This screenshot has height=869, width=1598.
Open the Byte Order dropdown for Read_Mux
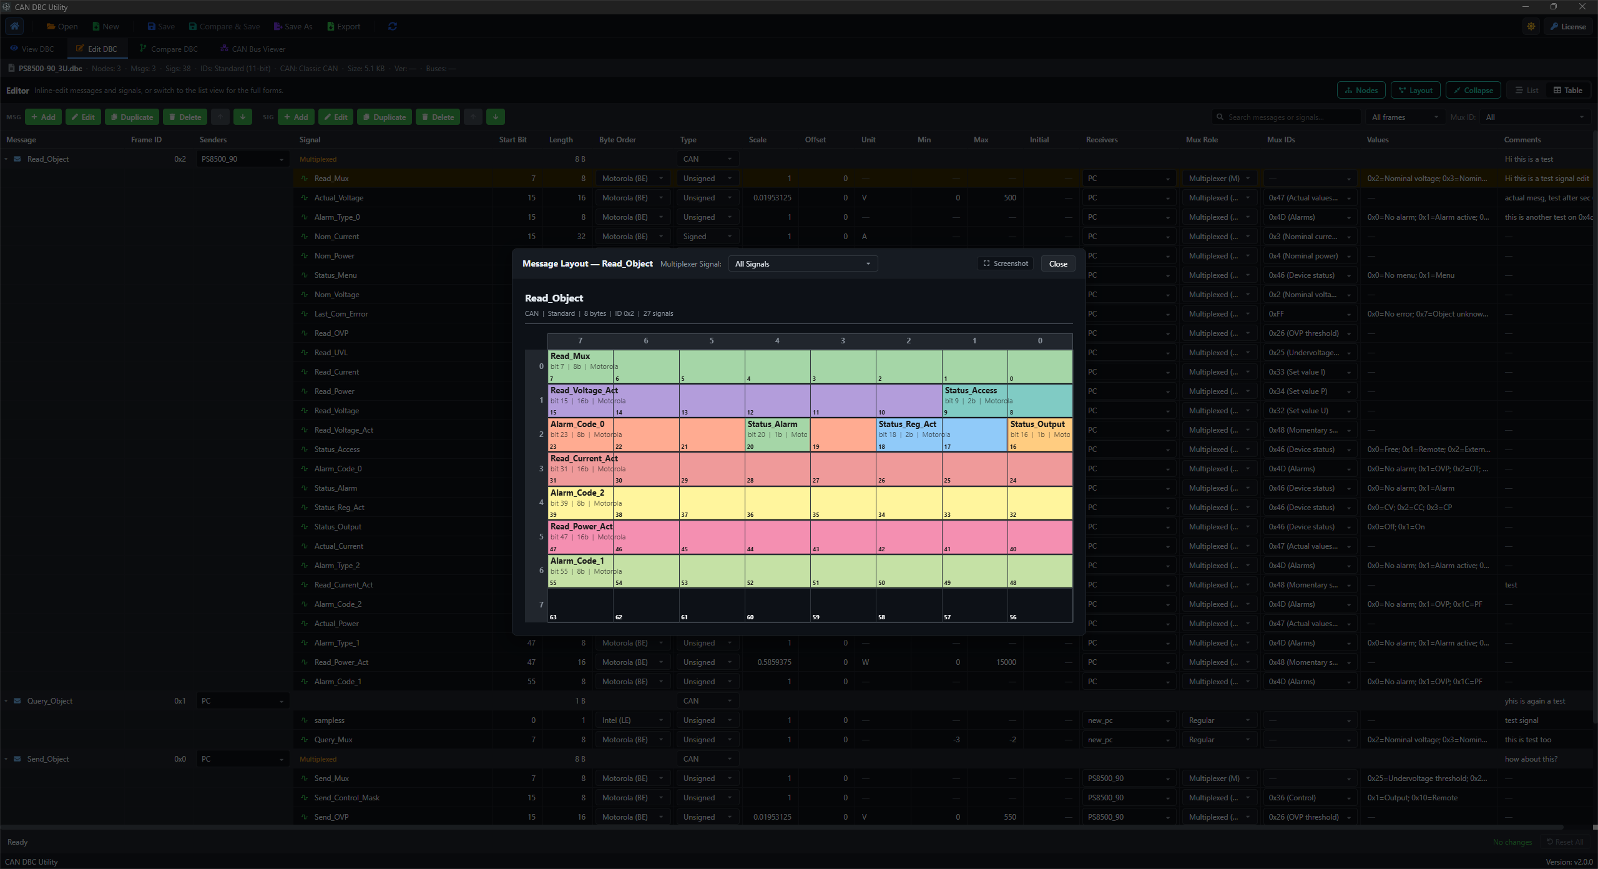(x=633, y=179)
